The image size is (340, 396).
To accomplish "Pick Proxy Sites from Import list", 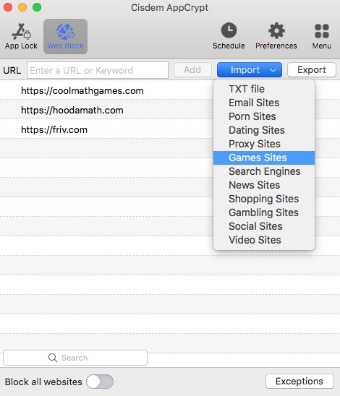I will pos(264,144).
